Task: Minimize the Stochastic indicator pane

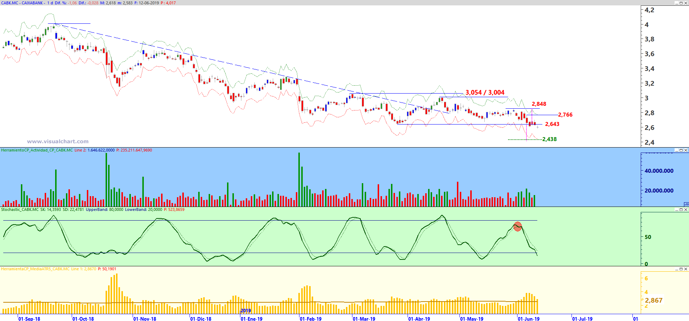Action: (676, 209)
